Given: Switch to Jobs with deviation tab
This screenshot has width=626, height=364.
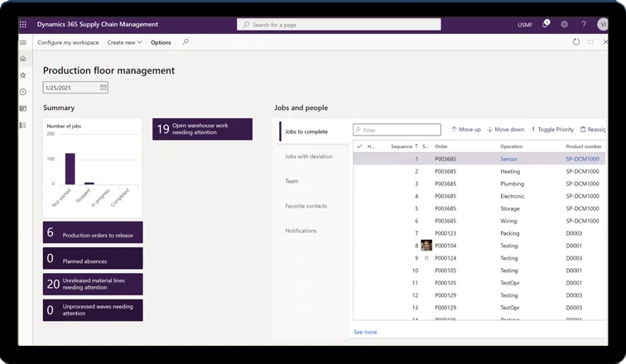Looking at the screenshot, I should (309, 156).
